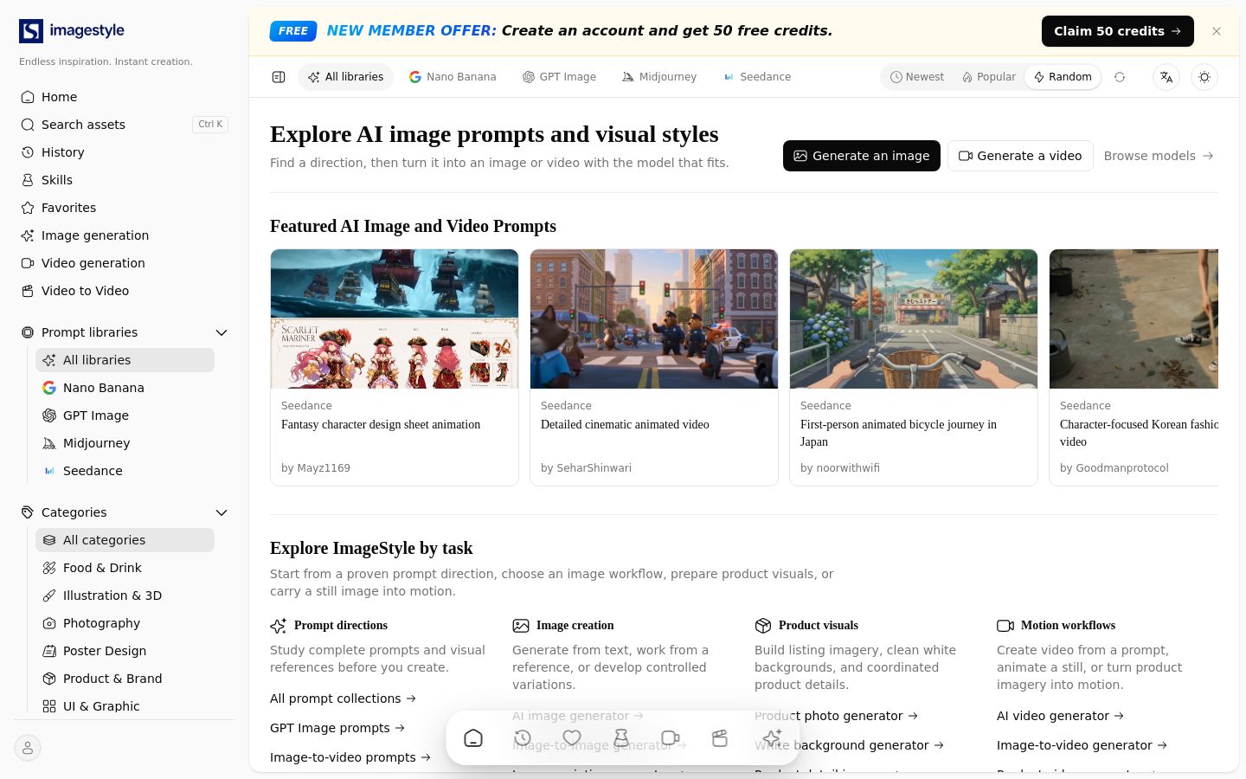Open Skills from the left sidebar
The height and width of the screenshot is (779, 1246).
(x=125, y=180)
